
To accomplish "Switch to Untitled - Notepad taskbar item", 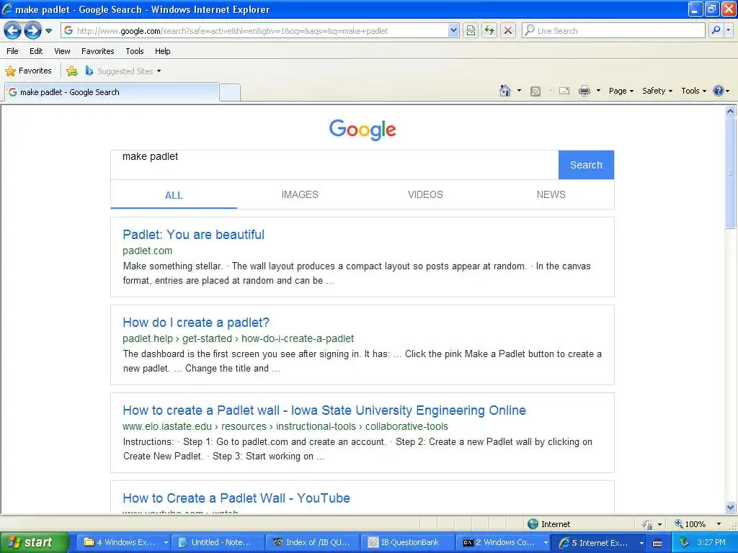I will [x=218, y=542].
